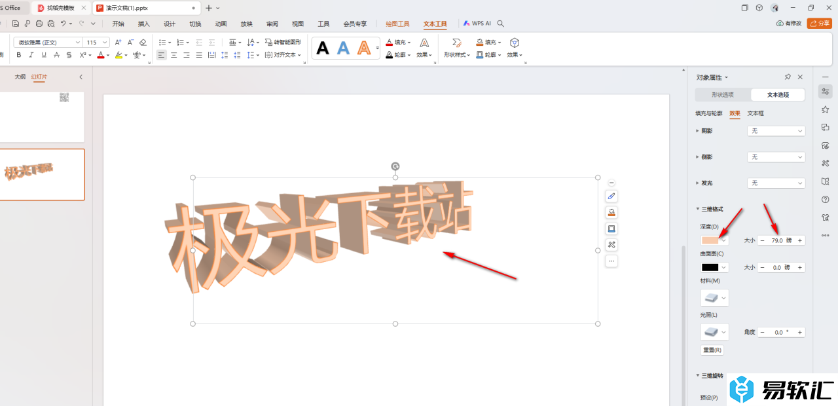Click the floating fill bucket icon

click(x=611, y=212)
